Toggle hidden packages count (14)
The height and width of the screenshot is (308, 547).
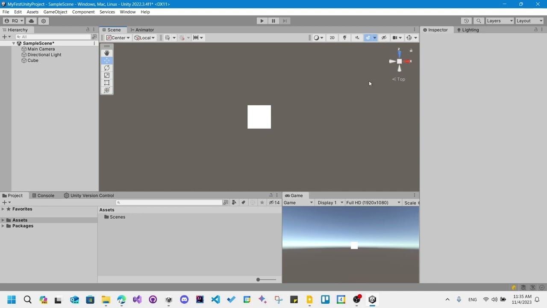274,203
